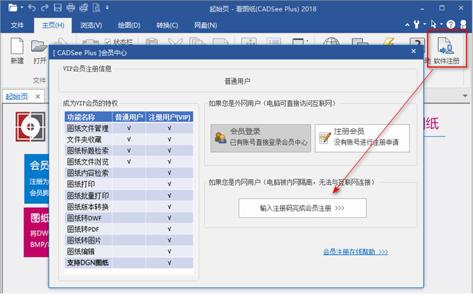Click the 会员登录 member login button
This screenshot has height=305, width=473.
(261, 138)
